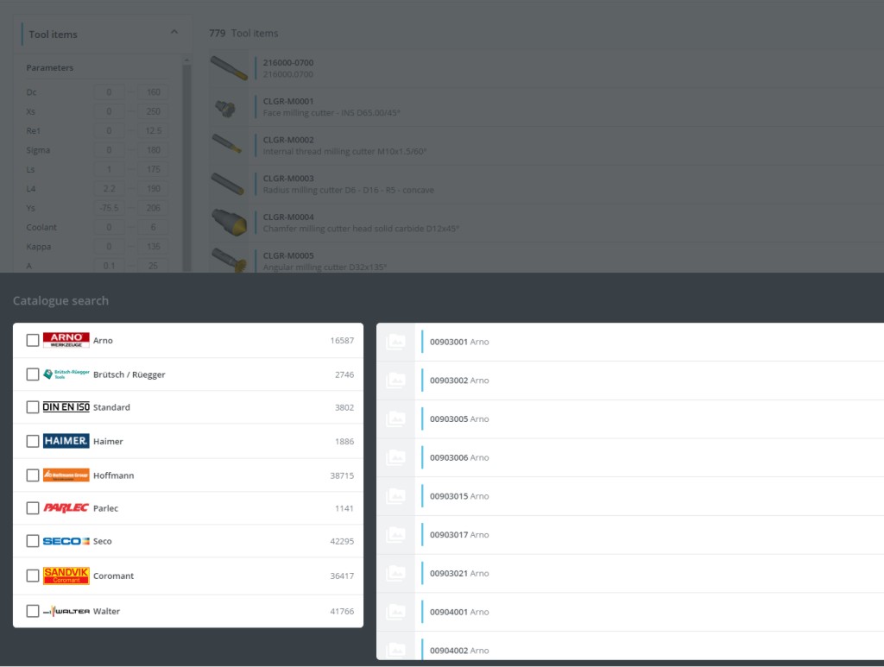Click the Seco item count 42295
Image resolution: width=884 pixels, height=667 pixels.
(x=342, y=541)
